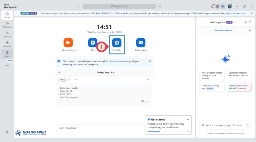
Task: Click the Join meeting plus icon
Action: pos(92,43)
